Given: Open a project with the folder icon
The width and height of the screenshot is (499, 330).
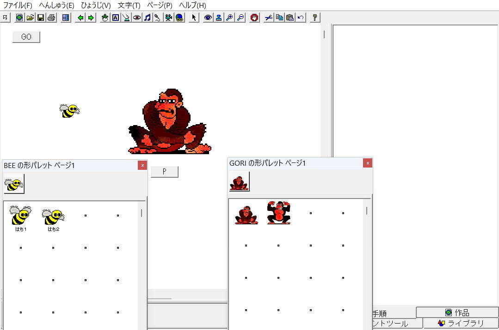Looking at the screenshot, I should (x=30, y=18).
